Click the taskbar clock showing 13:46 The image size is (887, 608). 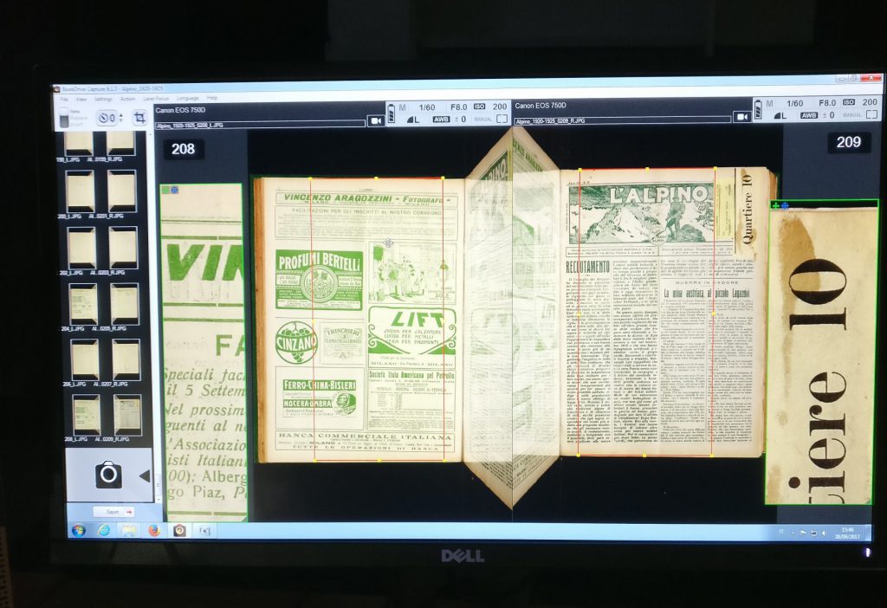[847, 533]
